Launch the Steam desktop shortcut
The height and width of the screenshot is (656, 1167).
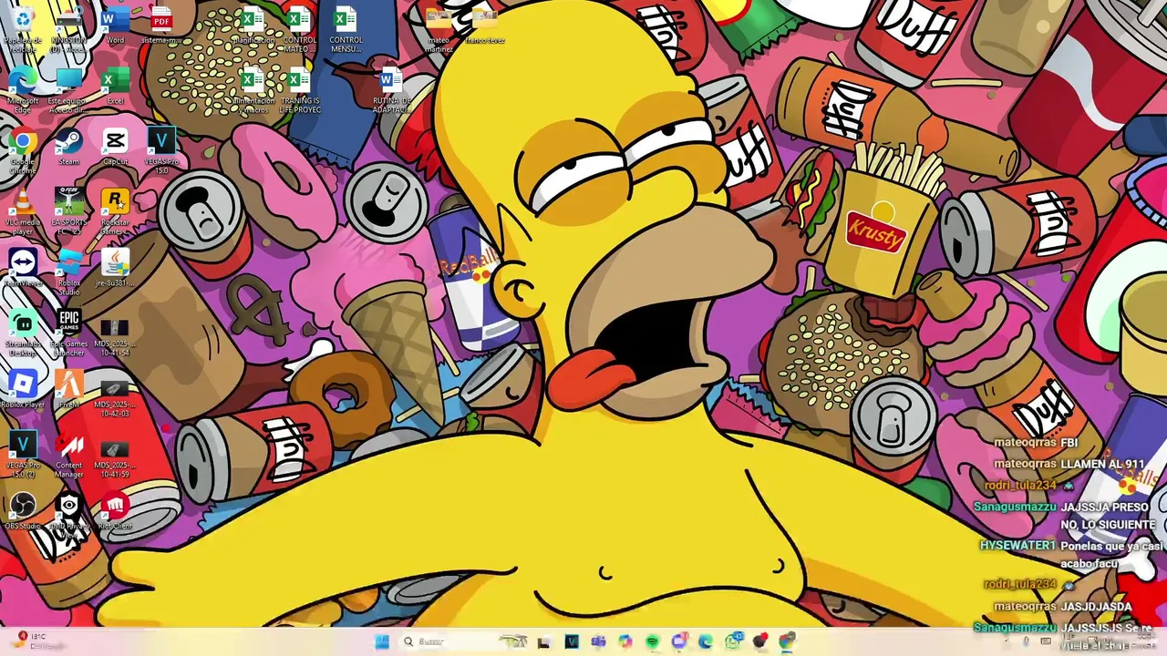pyautogui.click(x=69, y=147)
